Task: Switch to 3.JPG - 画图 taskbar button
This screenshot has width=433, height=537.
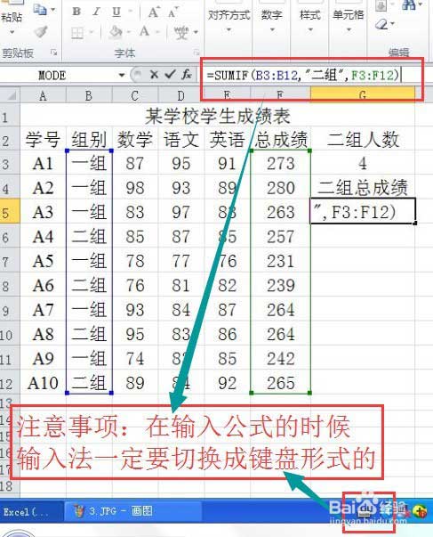Action: [133, 511]
